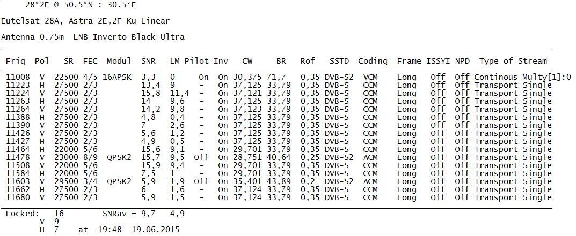Click the Coding column header
Screen dimensions: 576x236
coord(373,61)
